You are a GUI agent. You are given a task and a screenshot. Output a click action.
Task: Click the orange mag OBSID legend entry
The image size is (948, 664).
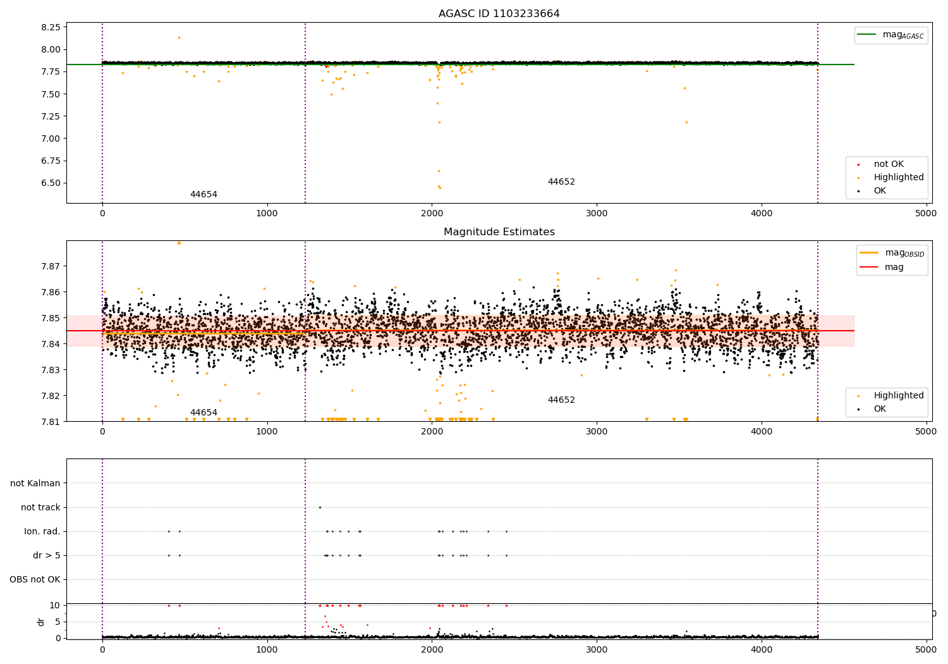tap(892, 253)
